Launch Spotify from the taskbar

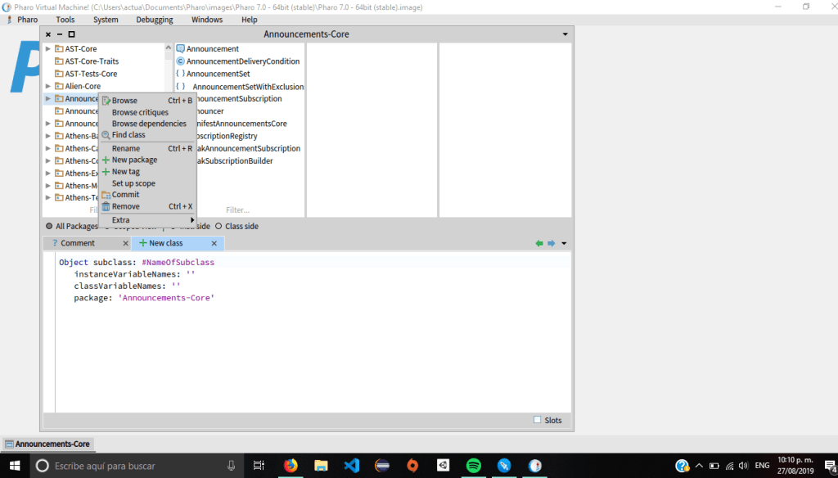click(x=473, y=466)
